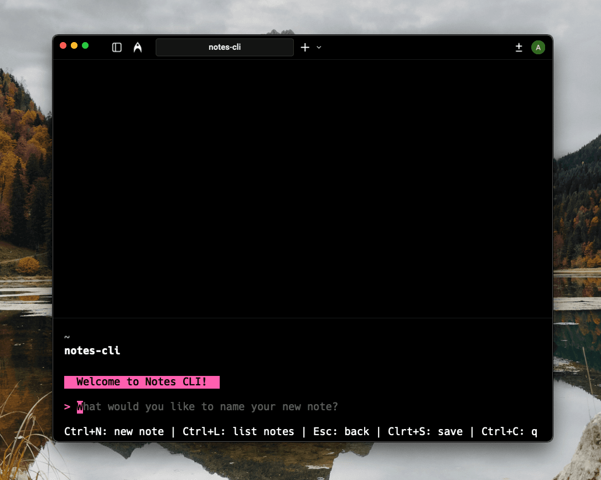
Task: Click the notes-cli command text in the terminal
Action: (x=92, y=350)
